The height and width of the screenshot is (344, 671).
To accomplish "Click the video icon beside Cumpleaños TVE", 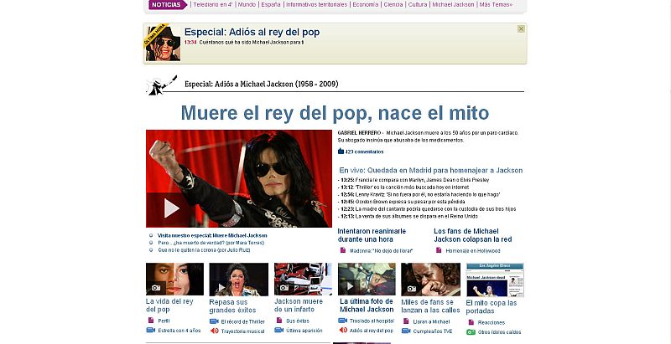I will 406,331.
